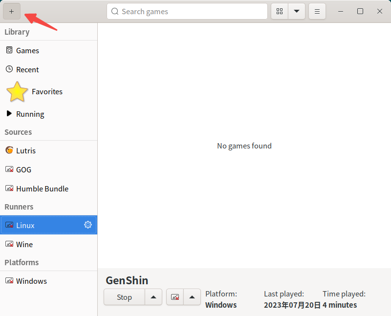Expand the runner options arrow
The height and width of the screenshot is (316, 391).
[192, 297]
